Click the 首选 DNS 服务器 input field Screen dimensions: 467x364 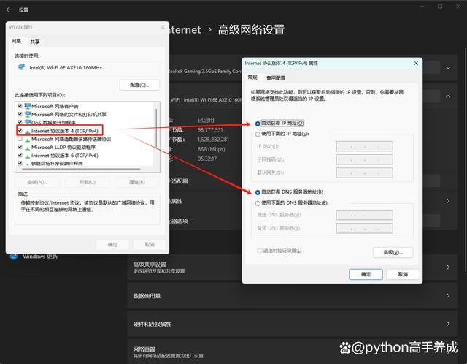coord(365,215)
